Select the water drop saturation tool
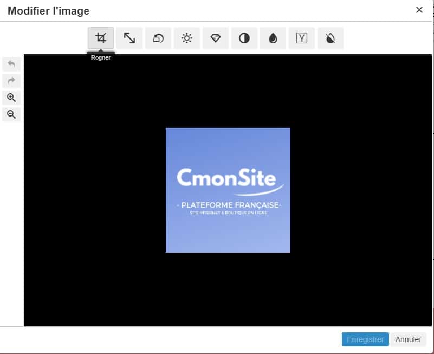Viewport: 434px width, 354px height. point(273,38)
